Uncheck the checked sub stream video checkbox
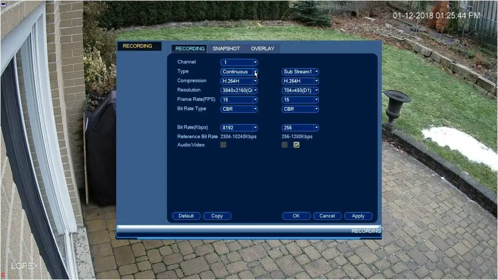 tap(296, 145)
